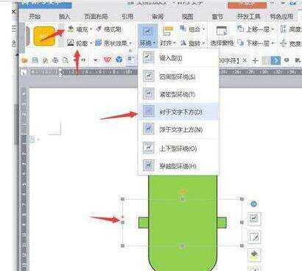
Task: Click the ruler tab-stop selector corner
Action: (24, 73)
